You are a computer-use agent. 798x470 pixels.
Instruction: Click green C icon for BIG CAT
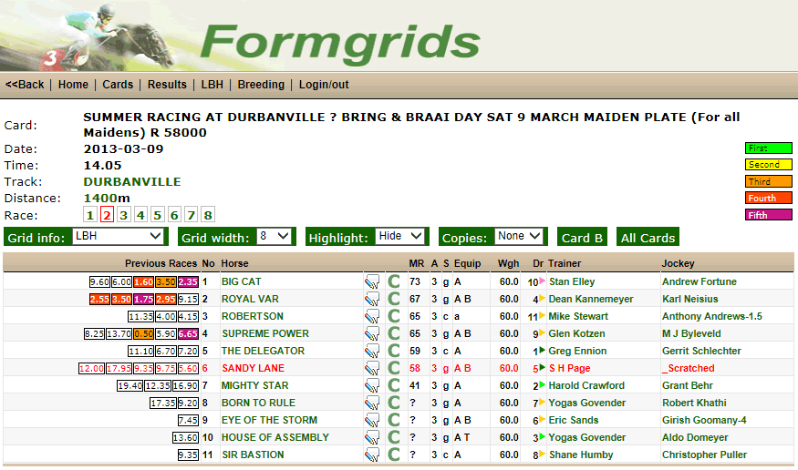pyautogui.click(x=394, y=281)
